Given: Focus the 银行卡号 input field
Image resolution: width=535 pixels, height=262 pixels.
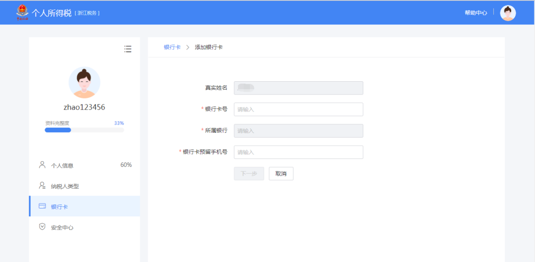Looking at the screenshot, I should (x=298, y=109).
